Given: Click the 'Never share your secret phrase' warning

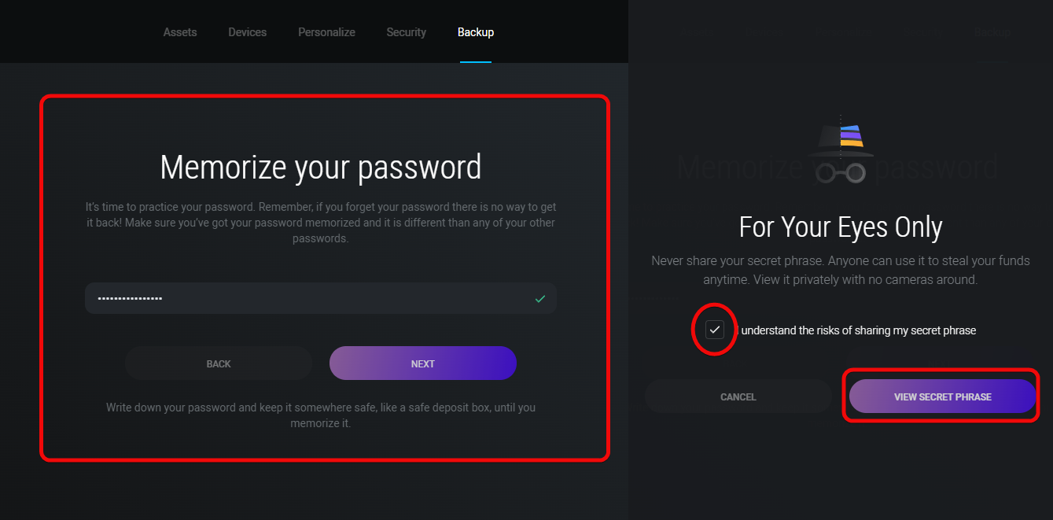Looking at the screenshot, I should 841,270.
